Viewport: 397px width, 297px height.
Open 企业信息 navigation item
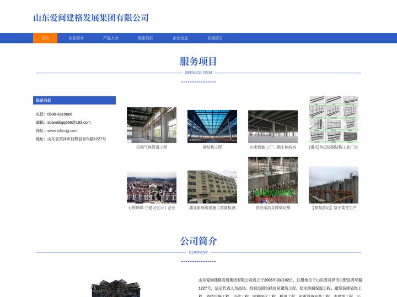pos(180,38)
